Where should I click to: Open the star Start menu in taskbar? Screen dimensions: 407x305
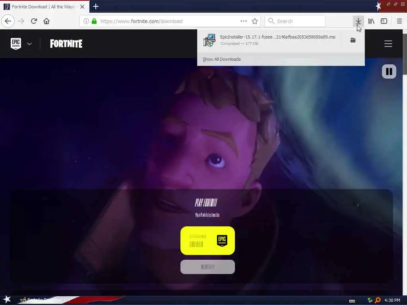coord(7,299)
